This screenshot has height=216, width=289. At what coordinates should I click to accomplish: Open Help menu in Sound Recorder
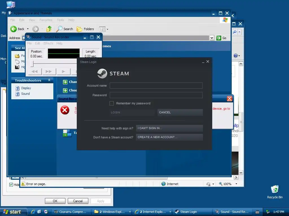click(59, 43)
